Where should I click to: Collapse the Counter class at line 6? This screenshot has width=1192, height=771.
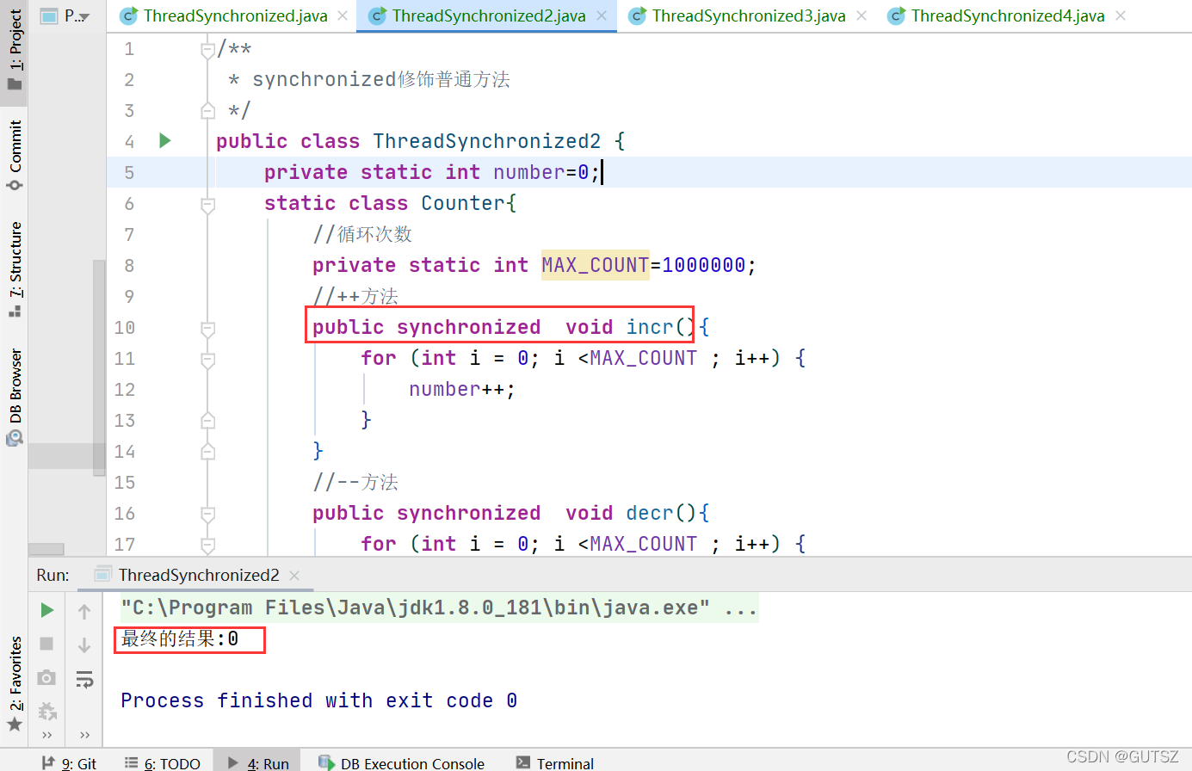(x=207, y=205)
